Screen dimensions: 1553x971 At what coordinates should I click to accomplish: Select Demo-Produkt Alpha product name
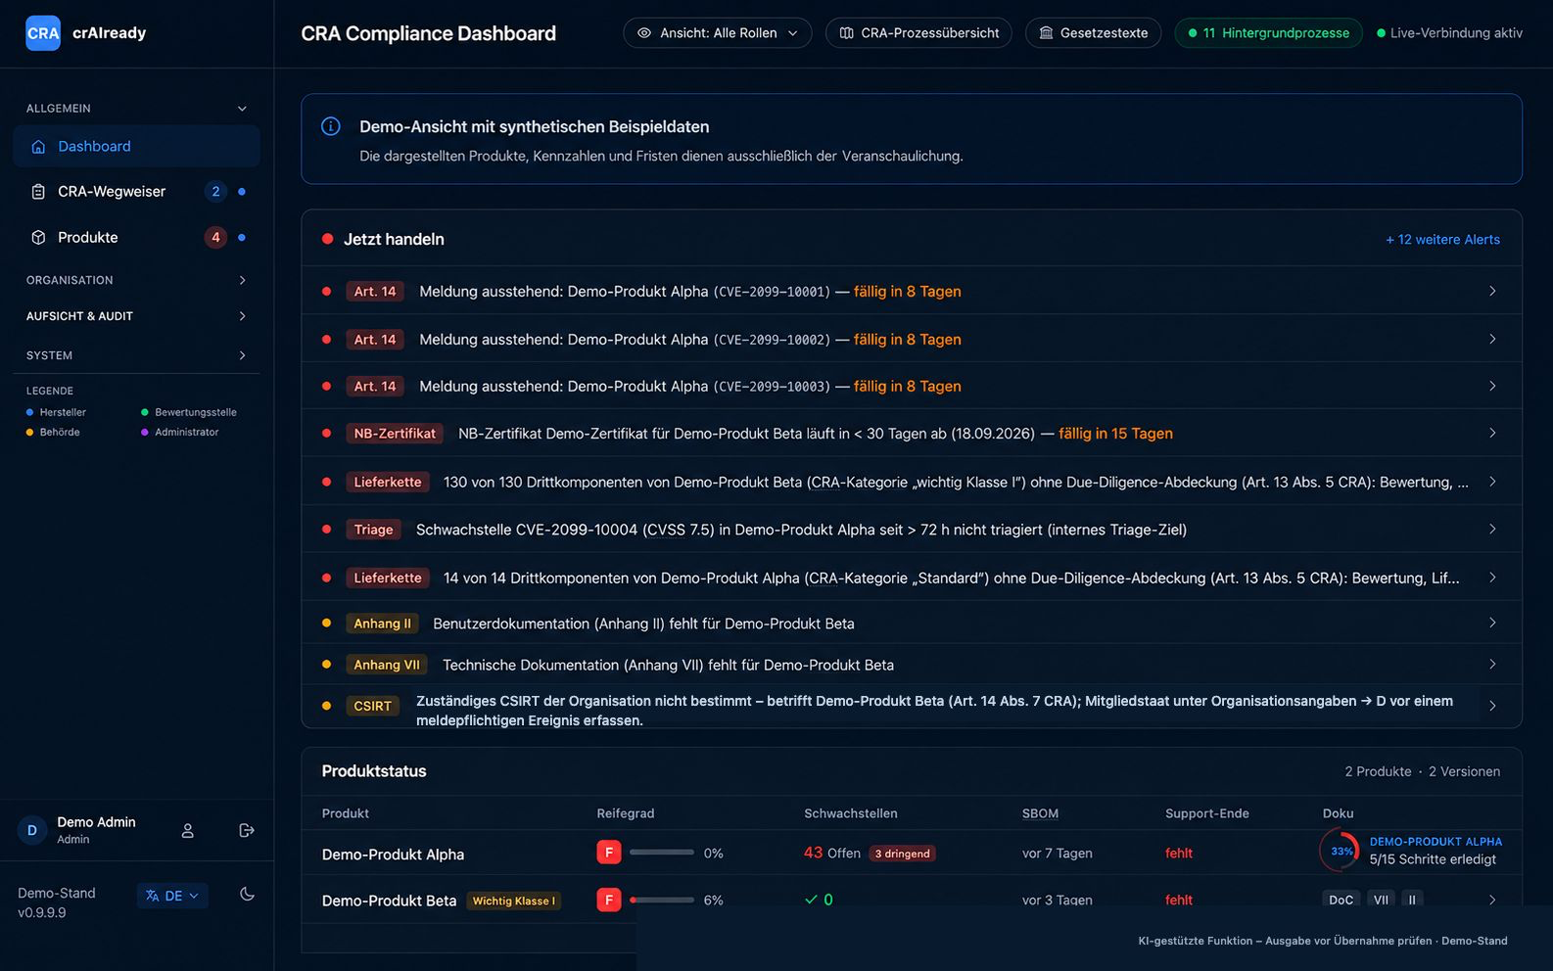tap(393, 855)
